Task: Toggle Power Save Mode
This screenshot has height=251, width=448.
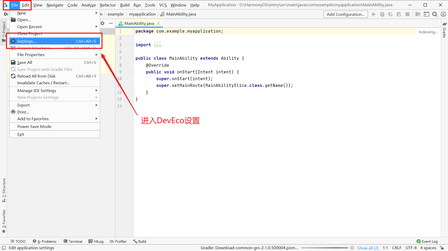Action: [55, 127]
